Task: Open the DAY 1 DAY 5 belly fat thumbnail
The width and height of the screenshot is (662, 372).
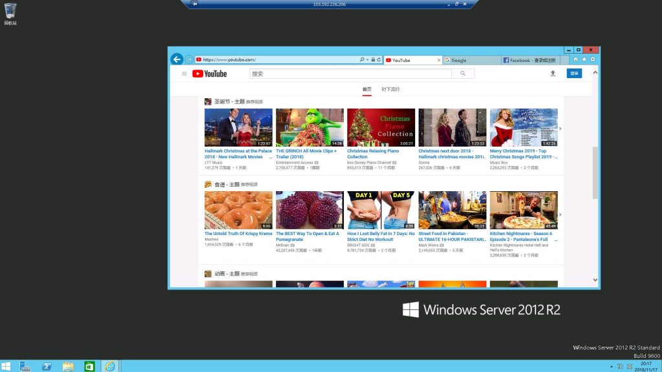Action: [x=381, y=210]
